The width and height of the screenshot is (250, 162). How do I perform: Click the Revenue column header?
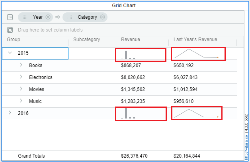point(131,40)
